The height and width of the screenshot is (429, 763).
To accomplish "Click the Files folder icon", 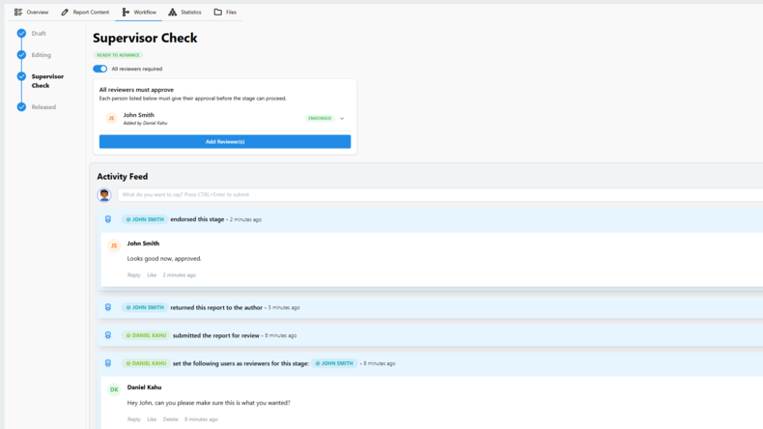I will tap(218, 13).
